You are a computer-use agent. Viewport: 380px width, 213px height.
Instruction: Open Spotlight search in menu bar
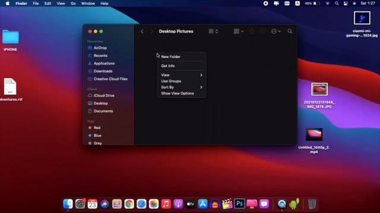[x=337, y=4]
